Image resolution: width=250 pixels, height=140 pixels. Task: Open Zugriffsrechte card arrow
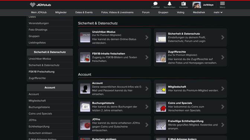[223, 57]
